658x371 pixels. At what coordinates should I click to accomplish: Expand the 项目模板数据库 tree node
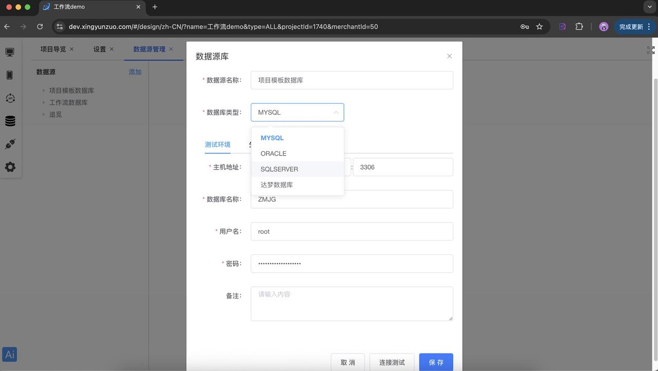pyautogui.click(x=44, y=90)
